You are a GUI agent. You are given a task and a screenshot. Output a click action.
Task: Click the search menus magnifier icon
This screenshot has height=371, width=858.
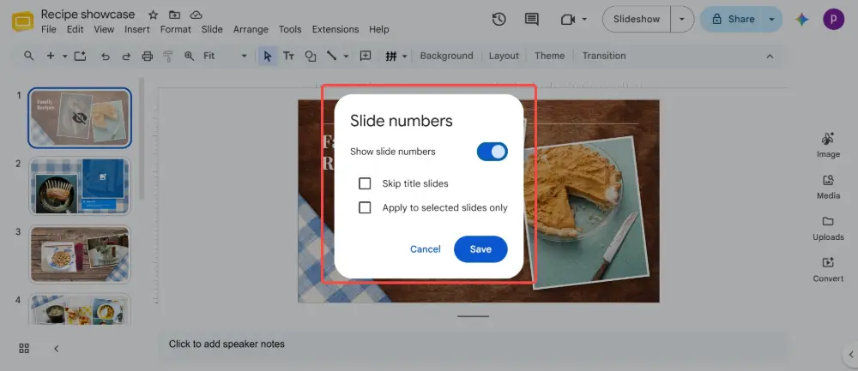[29, 56]
